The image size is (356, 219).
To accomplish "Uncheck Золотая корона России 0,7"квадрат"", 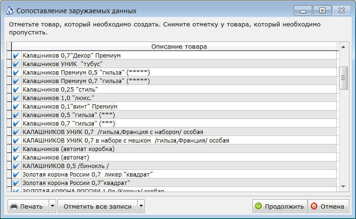I will point(17,183).
